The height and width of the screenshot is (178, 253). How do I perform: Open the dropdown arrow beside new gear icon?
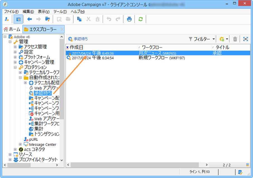pos(227,39)
